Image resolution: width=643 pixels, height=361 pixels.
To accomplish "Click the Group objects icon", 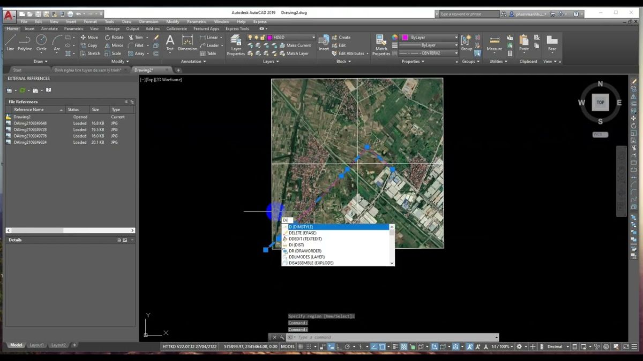I will point(466,42).
